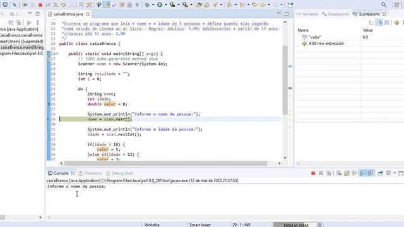This screenshot has height=227, width=404.
Task: Click the Run External Tools icon
Action: click(185, 4)
